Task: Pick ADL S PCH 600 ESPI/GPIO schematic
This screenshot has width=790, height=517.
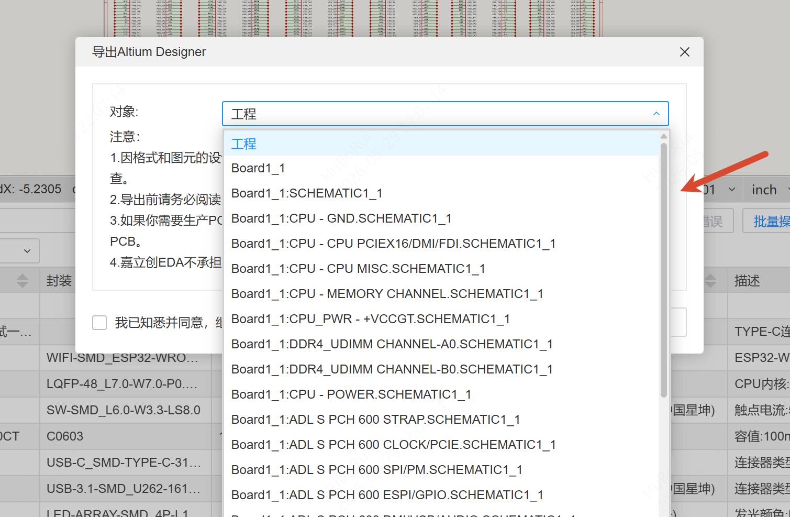Action: (441, 495)
